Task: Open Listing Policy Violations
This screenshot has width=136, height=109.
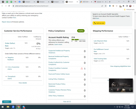Action: (57, 79)
